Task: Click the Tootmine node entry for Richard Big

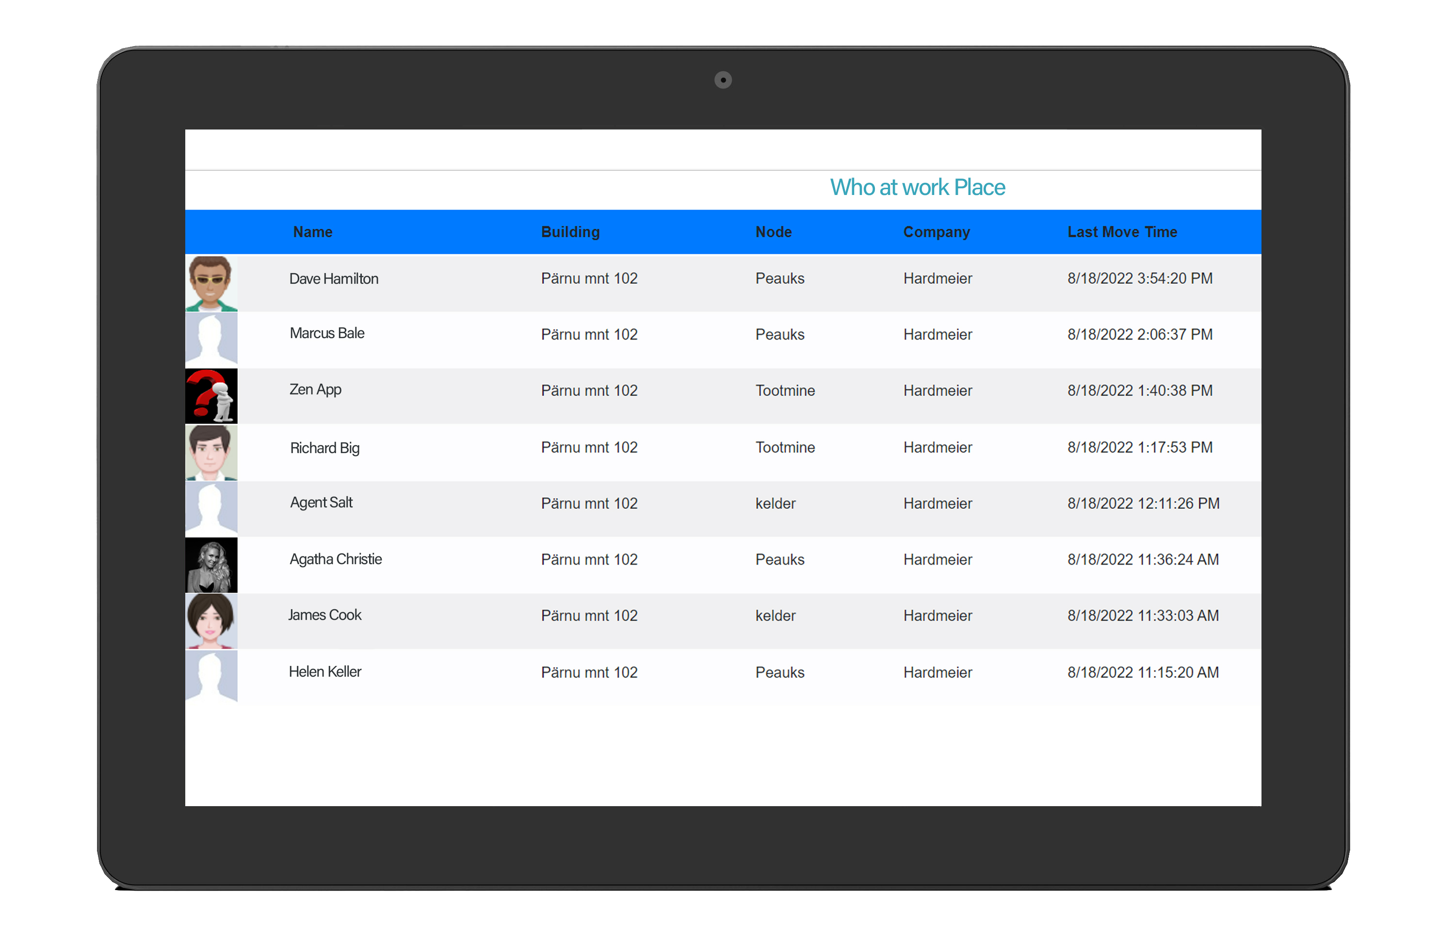Action: pos(785,447)
